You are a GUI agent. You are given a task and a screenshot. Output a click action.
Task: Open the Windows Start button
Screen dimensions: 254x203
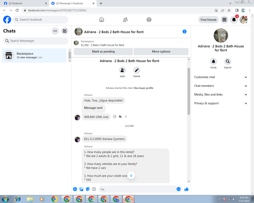pyautogui.click(x=5, y=199)
